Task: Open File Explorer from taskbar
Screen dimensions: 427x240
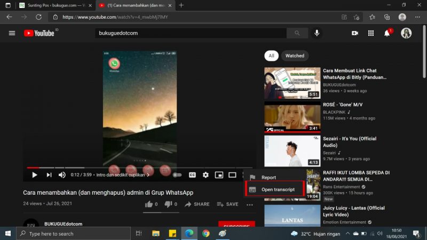Action: coord(156,234)
